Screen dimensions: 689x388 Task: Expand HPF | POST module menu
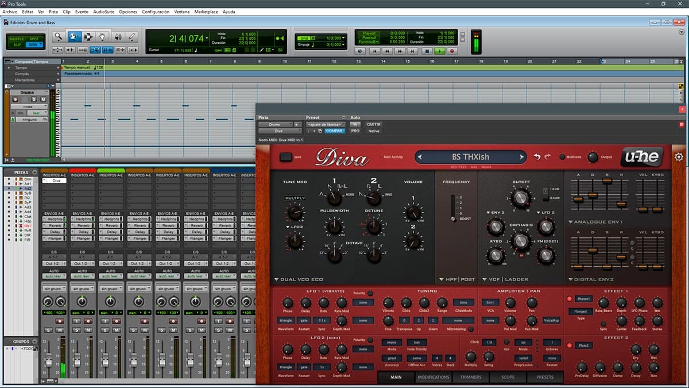point(456,279)
